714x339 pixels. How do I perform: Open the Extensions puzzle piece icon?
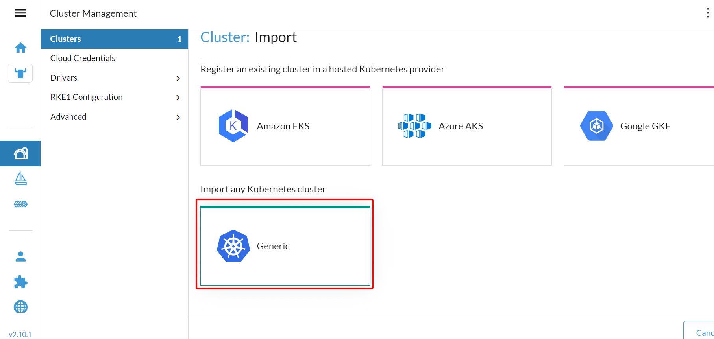coord(20,282)
